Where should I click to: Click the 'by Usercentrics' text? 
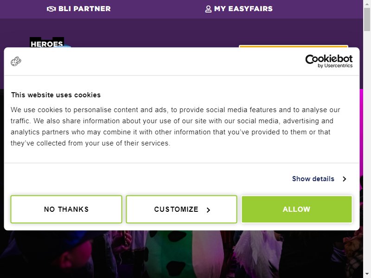coord(335,66)
